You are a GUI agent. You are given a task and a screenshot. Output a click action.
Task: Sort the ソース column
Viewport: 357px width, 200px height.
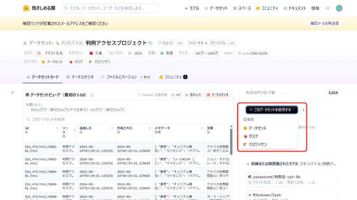75,130
